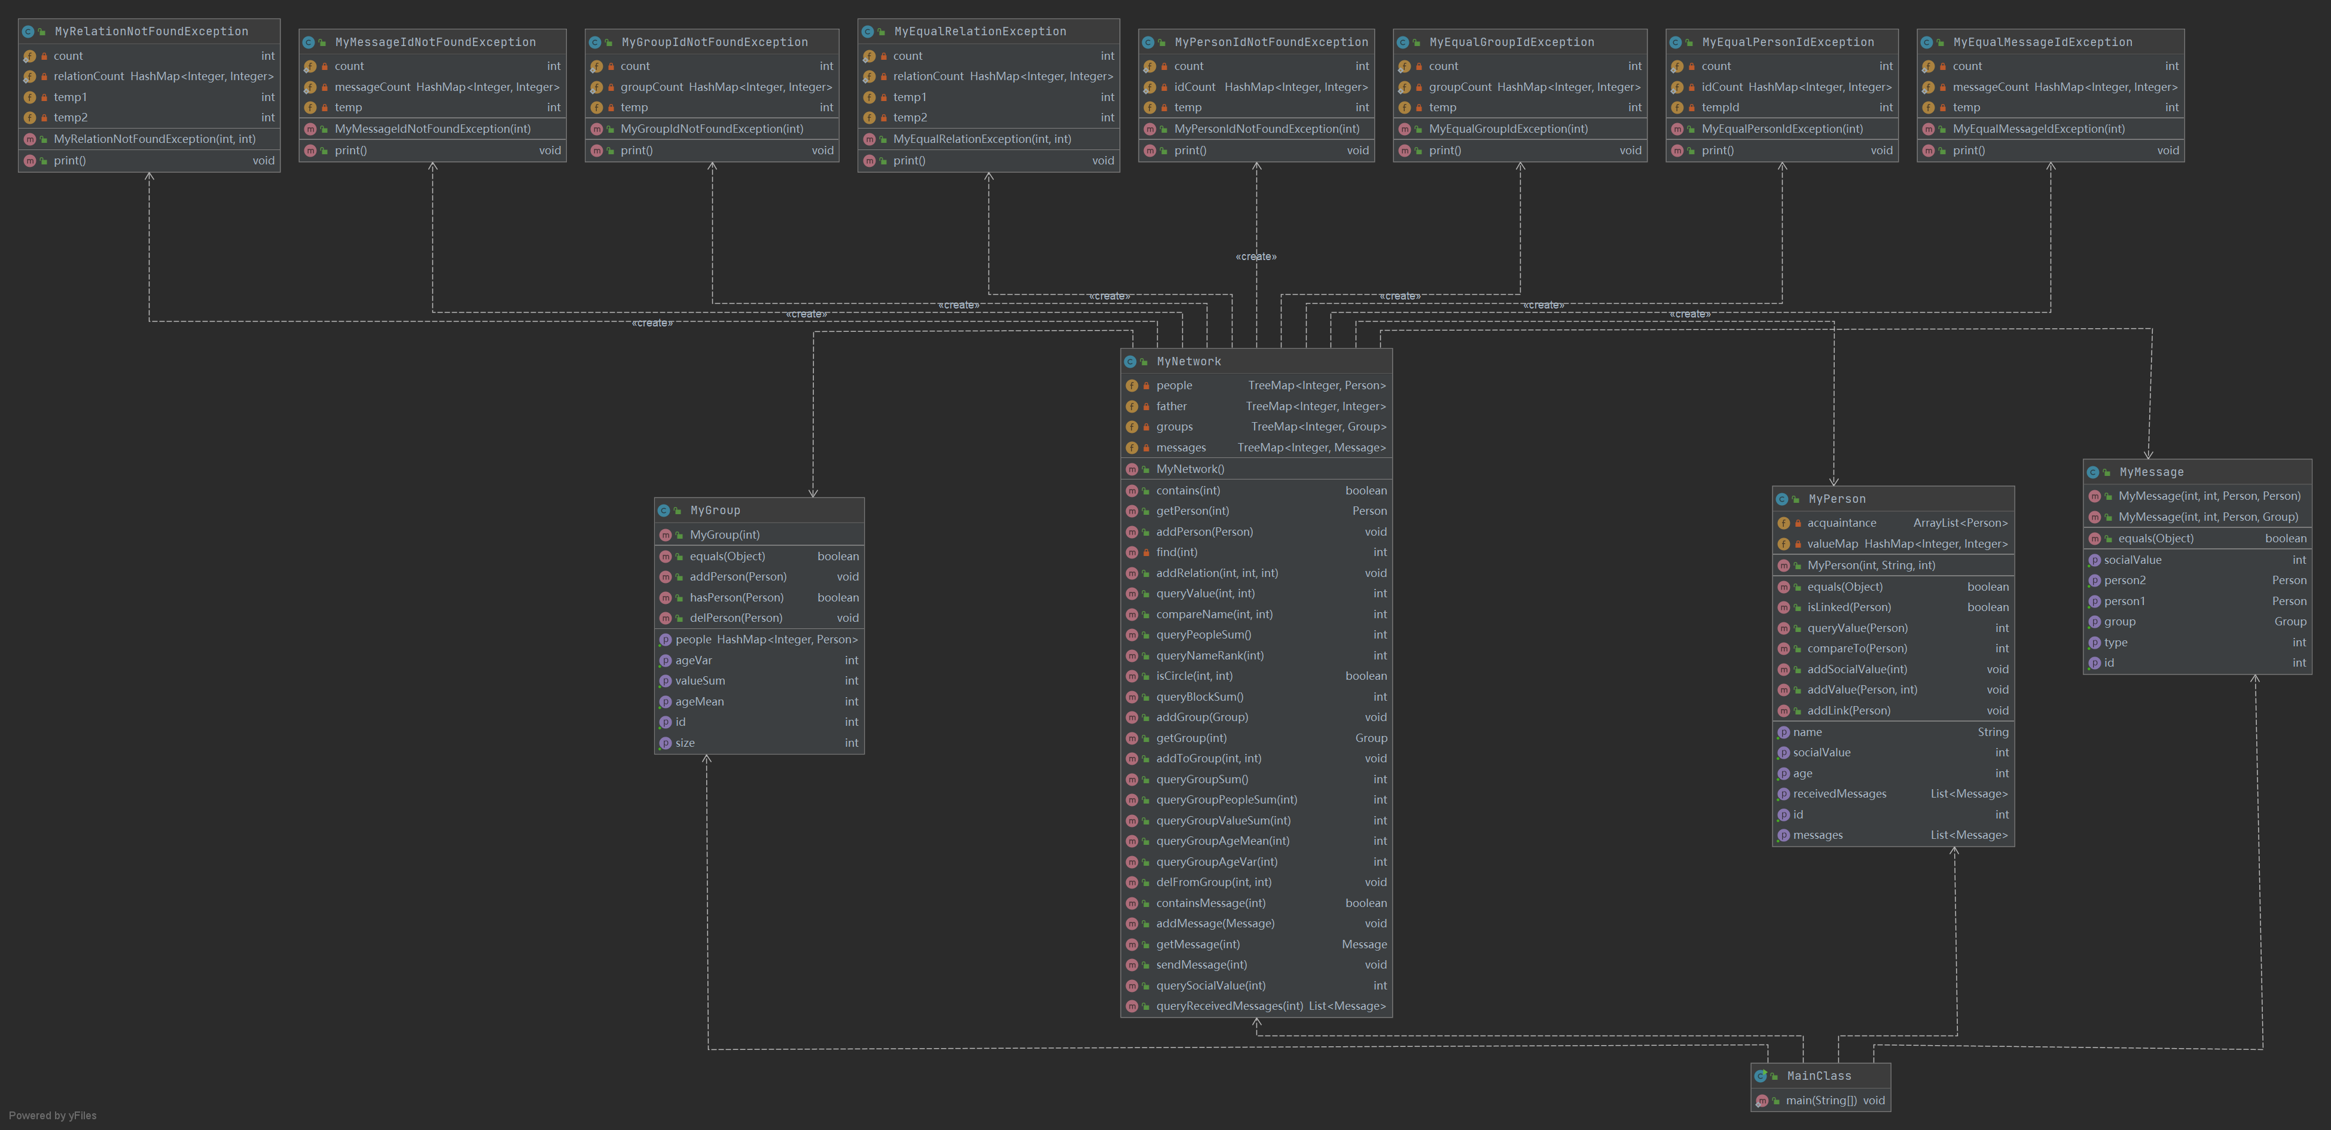The image size is (2331, 1130).
Task: Click the MainClass runnable class icon
Action: [x=1761, y=1077]
